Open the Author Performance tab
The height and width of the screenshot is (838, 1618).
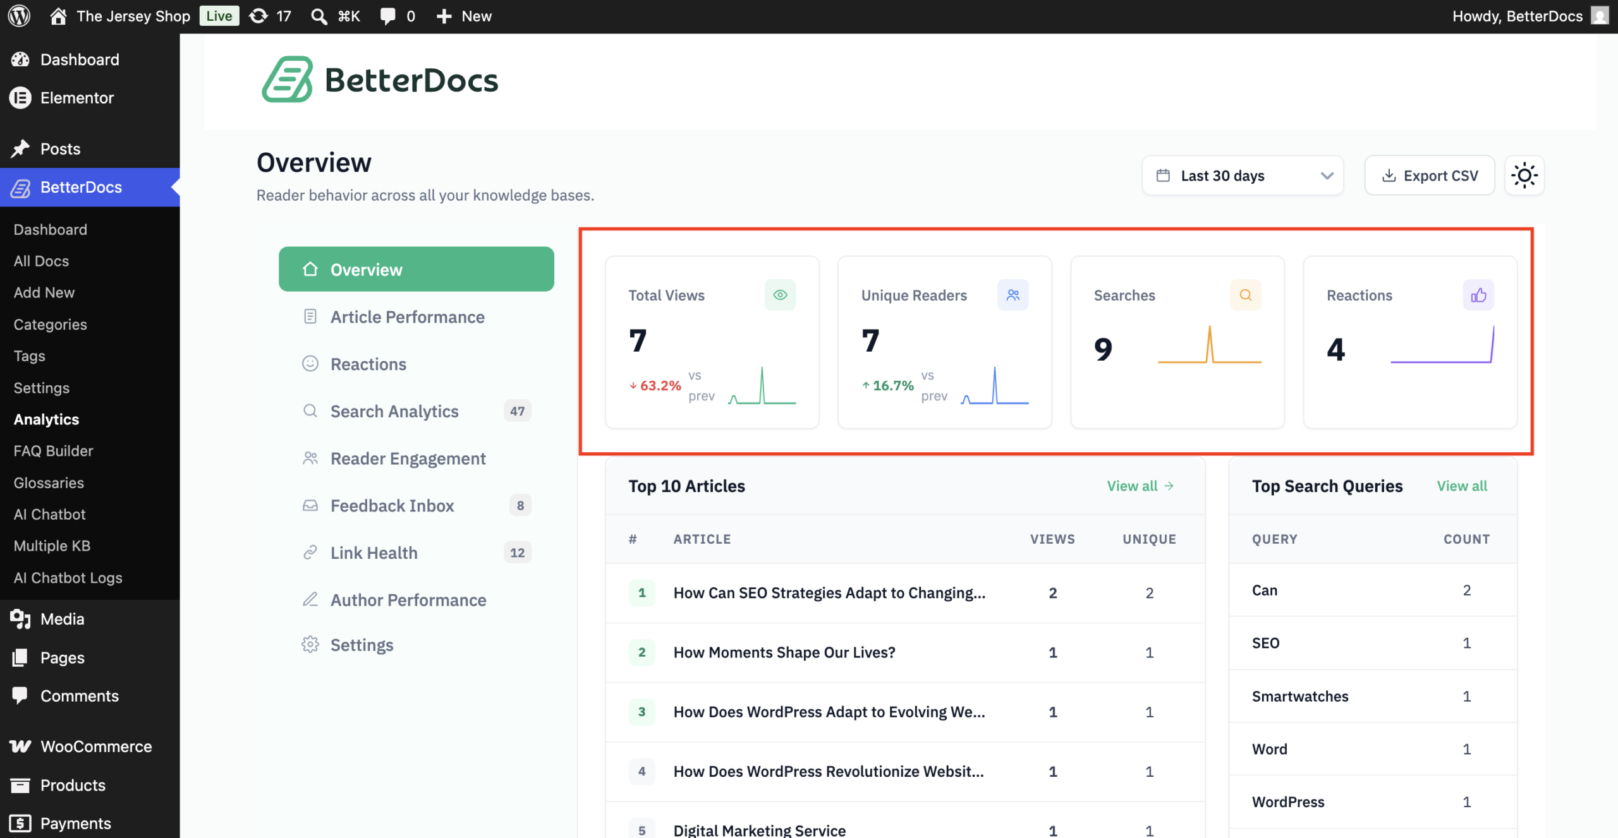(417, 600)
